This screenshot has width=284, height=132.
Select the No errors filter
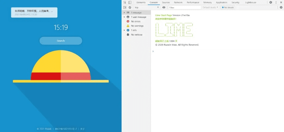tap(136, 21)
